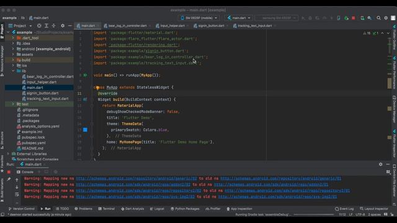Open the Event Log button
Image resolution: width=397 pixels, height=223 pixels.
344,209
